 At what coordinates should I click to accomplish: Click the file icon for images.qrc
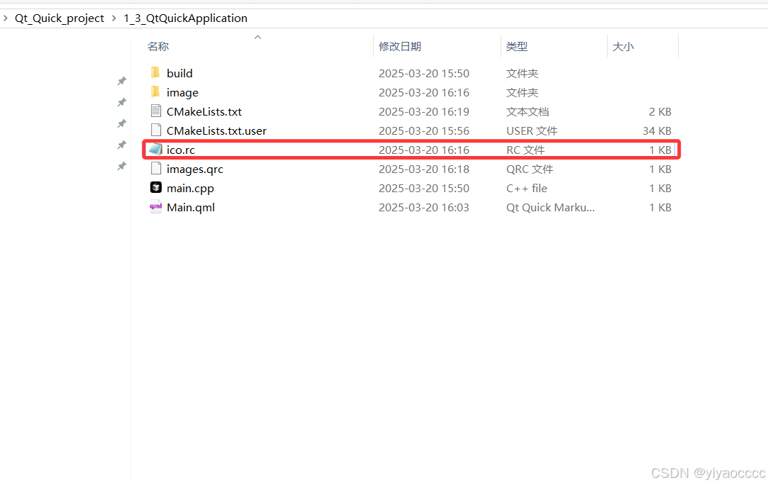click(x=155, y=169)
